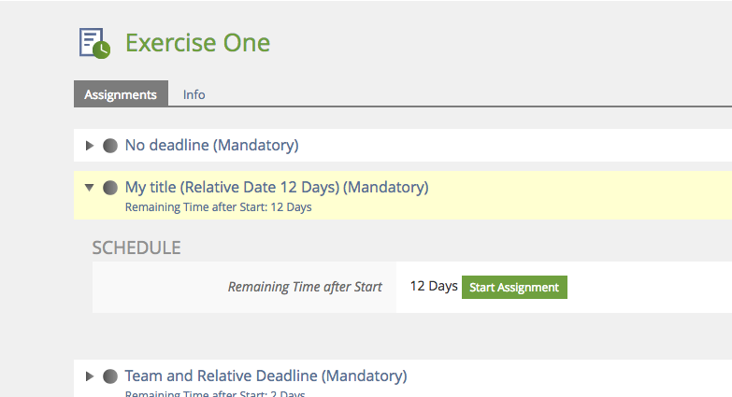Click the SCHEDULE section heading
The image size is (732, 397).
pyautogui.click(x=136, y=248)
